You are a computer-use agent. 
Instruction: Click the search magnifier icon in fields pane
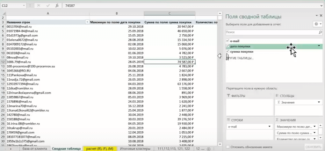pos(320,32)
